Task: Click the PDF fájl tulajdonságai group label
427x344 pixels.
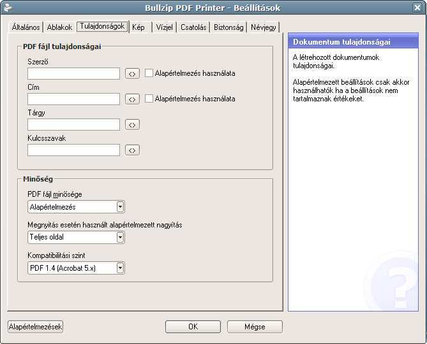Action: [62, 47]
